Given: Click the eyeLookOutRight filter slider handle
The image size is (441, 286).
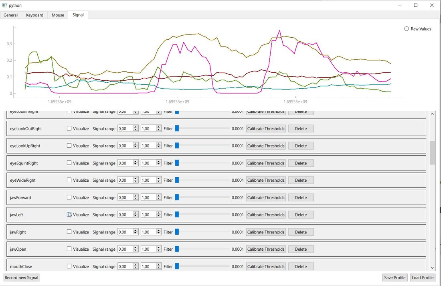Looking at the screenshot, I should pyautogui.click(x=177, y=129).
